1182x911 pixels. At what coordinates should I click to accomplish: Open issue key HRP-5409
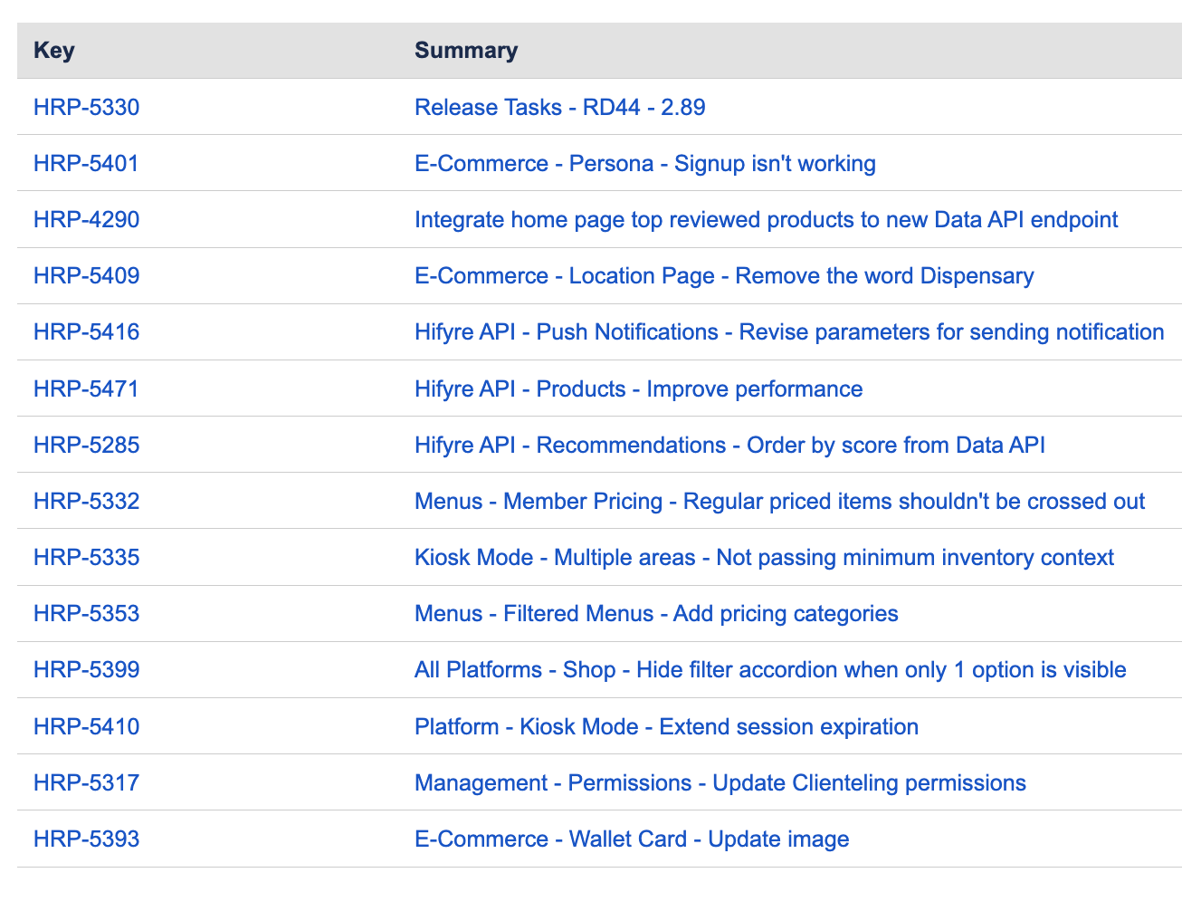pyautogui.click(x=86, y=276)
